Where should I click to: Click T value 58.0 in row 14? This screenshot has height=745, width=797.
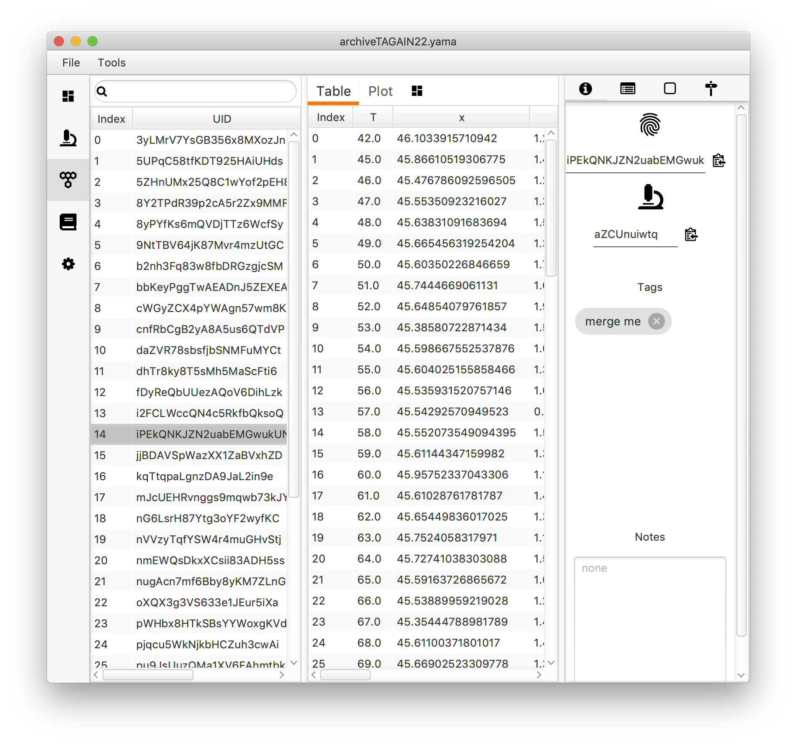pos(369,433)
